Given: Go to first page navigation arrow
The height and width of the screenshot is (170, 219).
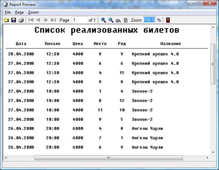Looking at the screenshot, I should pos(31,20).
